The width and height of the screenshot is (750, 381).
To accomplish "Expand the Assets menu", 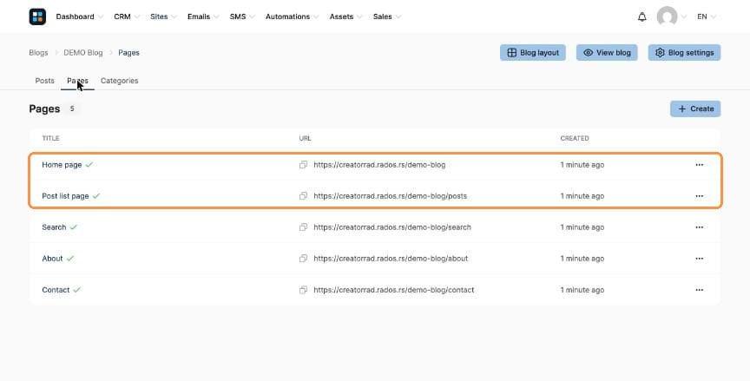I will click(345, 16).
